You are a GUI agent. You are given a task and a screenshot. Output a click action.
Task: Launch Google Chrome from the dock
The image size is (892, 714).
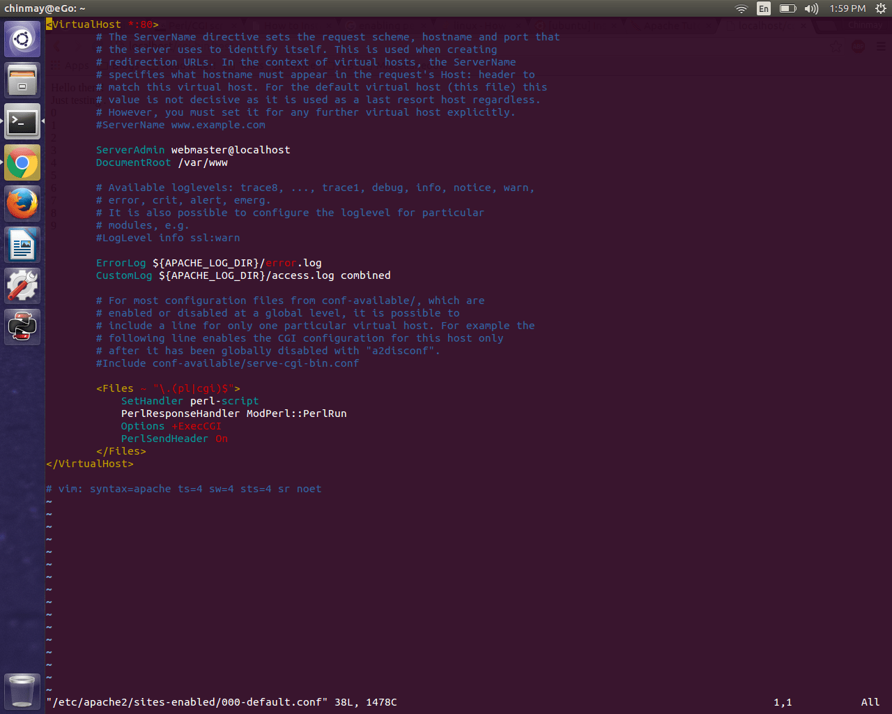22,162
